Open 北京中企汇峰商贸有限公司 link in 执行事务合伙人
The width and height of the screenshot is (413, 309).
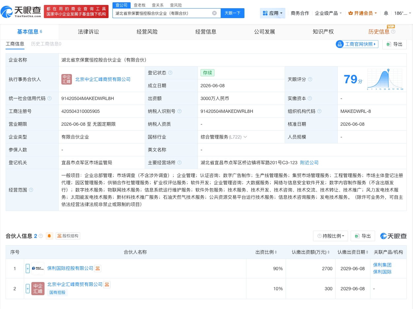[103, 79]
